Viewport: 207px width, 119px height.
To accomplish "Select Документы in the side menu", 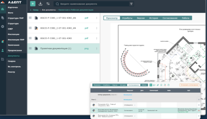I will click(14, 56).
